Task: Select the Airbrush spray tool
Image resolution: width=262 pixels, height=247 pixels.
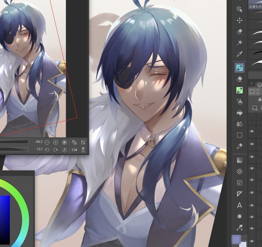Action: [239, 102]
